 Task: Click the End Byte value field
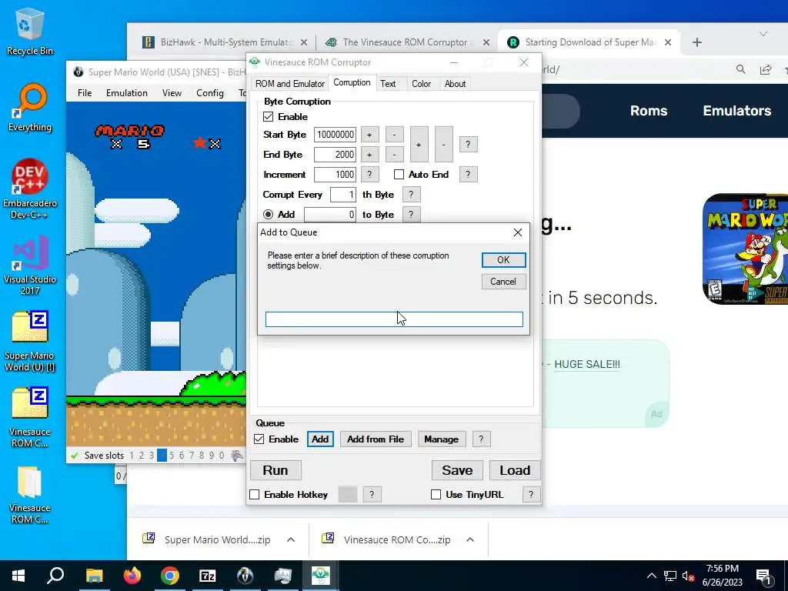(336, 155)
